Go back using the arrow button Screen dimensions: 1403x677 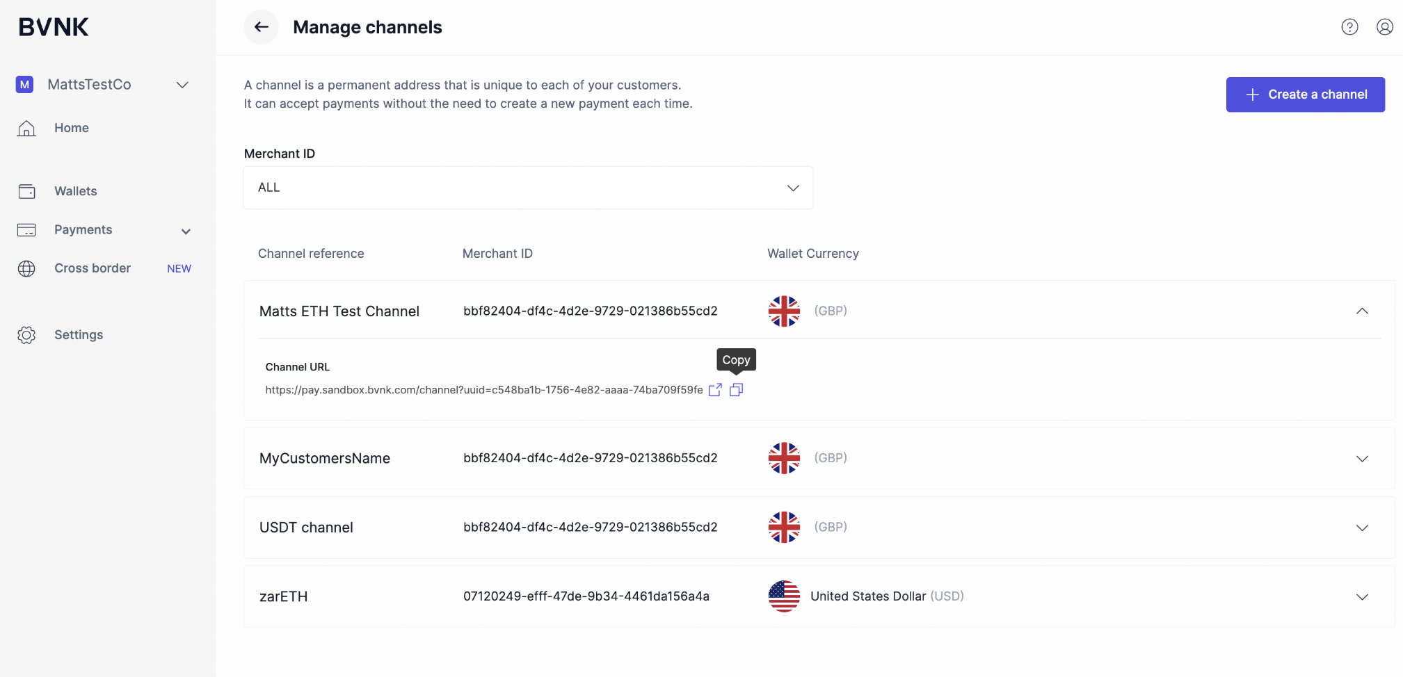261,27
